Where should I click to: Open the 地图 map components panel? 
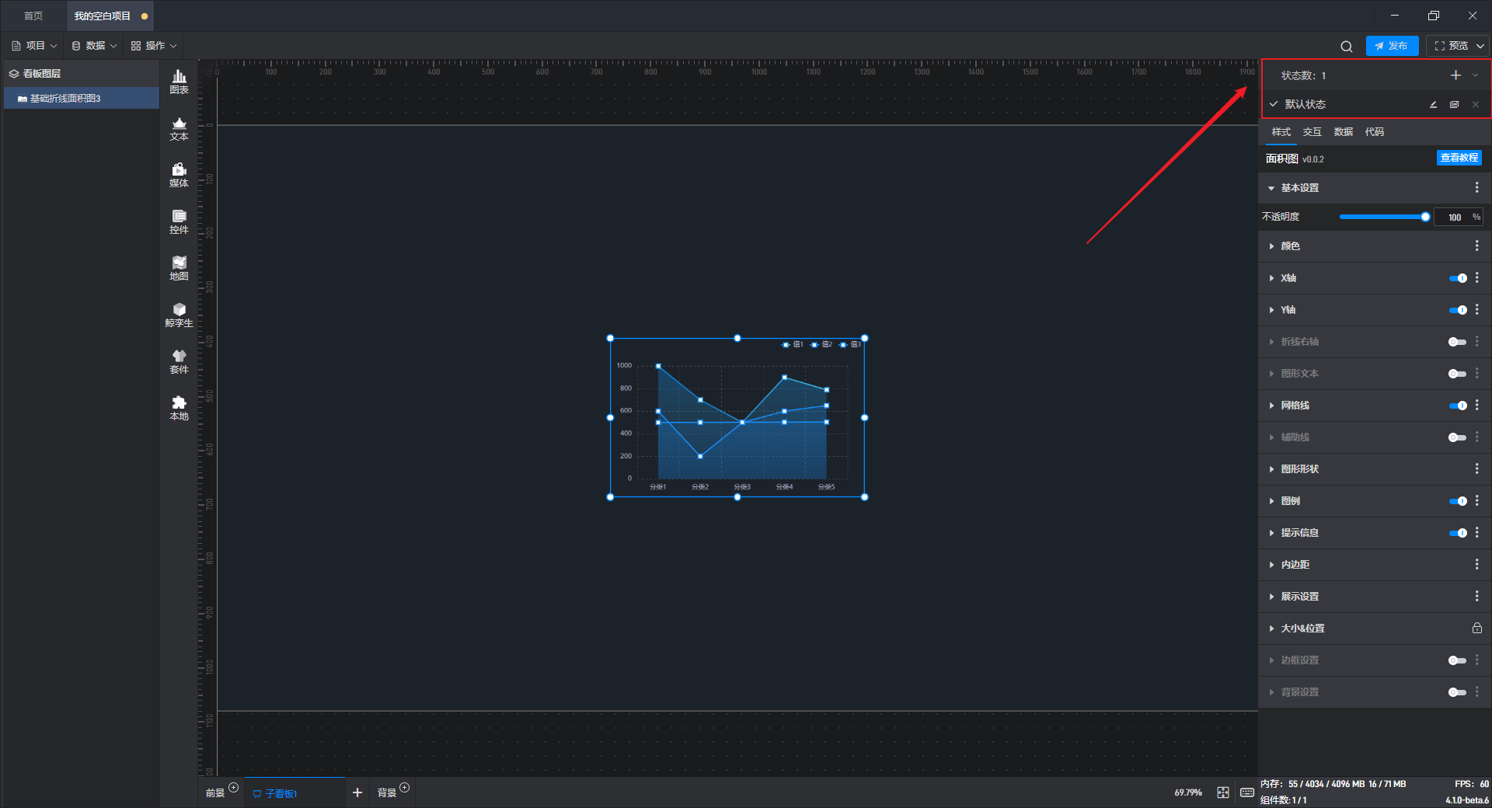pyautogui.click(x=179, y=268)
